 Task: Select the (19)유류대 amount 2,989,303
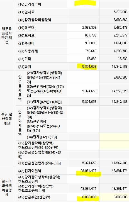coord(89,28)
